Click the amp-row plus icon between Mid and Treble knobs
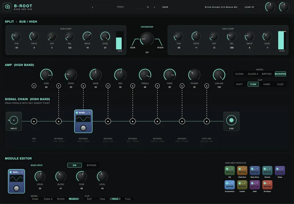Viewport: 294px width, 204px height. click(133, 86)
